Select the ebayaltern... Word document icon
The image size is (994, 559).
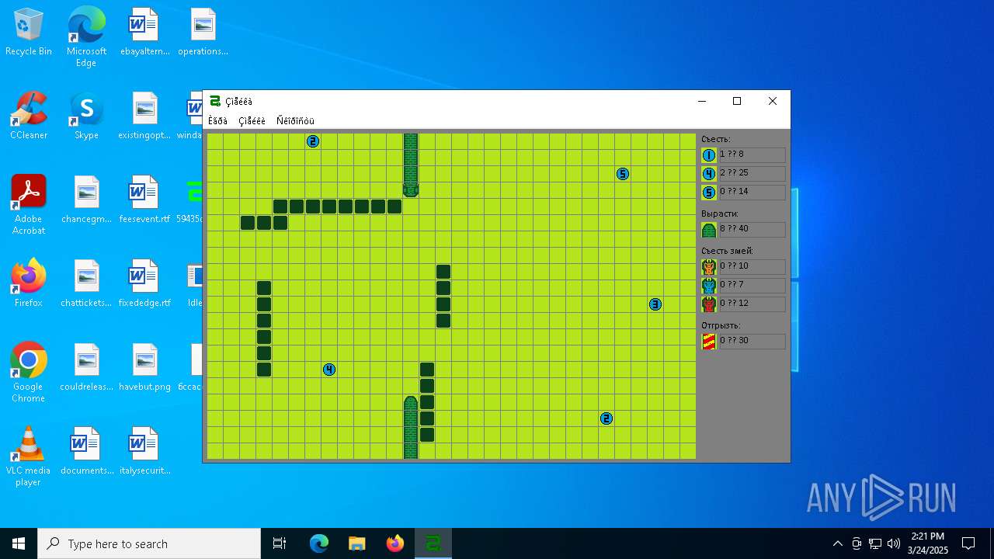pyautogui.click(x=144, y=33)
